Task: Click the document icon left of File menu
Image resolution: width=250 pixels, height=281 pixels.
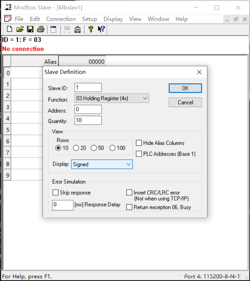Action: (x=8, y=19)
